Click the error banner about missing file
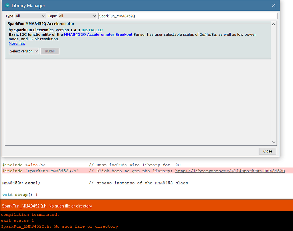The height and width of the screenshot is (231, 293). [47, 206]
